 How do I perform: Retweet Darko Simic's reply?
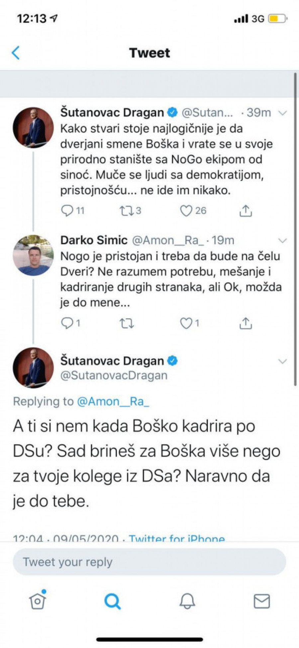pos(126,323)
